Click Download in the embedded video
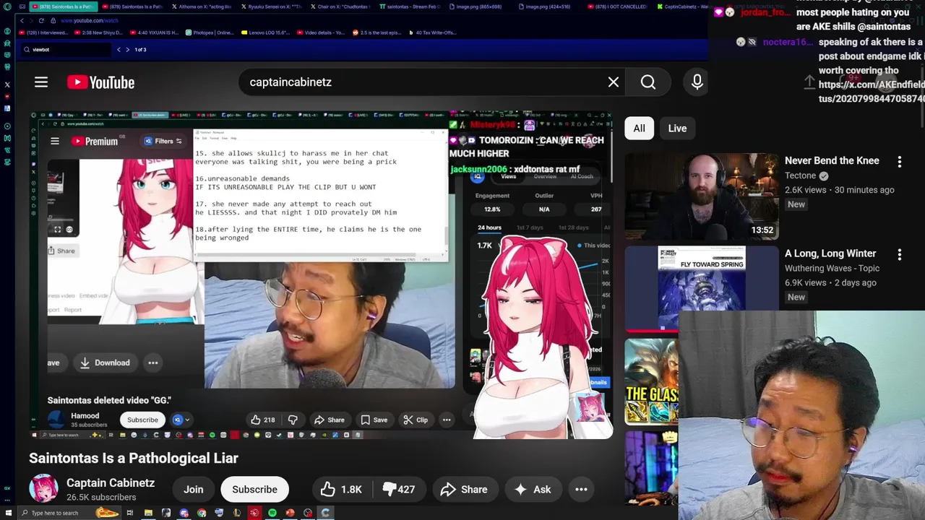The height and width of the screenshot is (520, 925). pyautogui.click(x=105, y=363)
